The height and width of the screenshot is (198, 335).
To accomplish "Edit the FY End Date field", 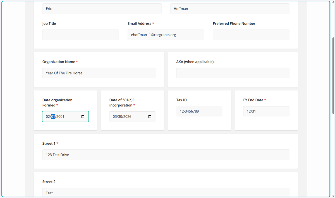I will [x=266, y=111].
